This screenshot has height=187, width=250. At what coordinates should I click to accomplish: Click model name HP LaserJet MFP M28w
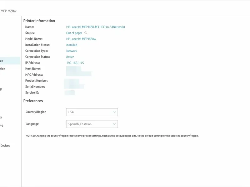pyautogui.click(x=81, y=39)
